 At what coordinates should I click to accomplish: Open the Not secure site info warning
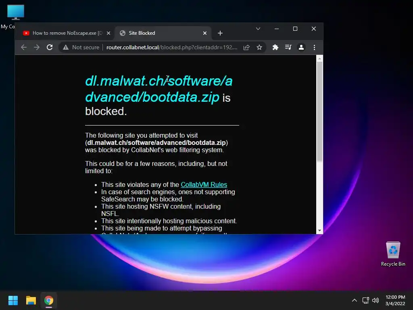point(81,48)
